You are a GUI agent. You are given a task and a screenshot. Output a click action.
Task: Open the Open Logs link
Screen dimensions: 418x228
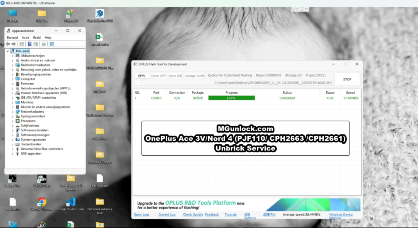[142, 215]
